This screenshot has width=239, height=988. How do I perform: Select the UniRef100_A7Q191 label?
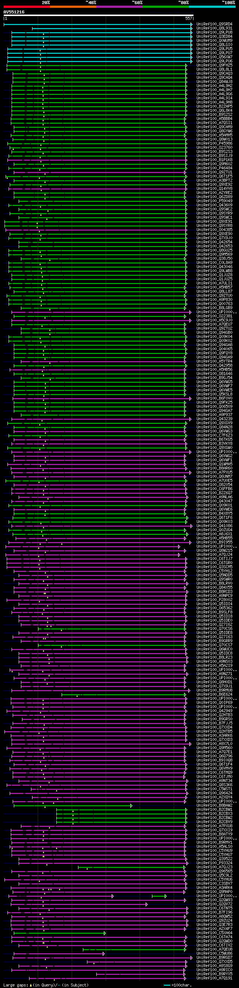[x=214, y=978]
